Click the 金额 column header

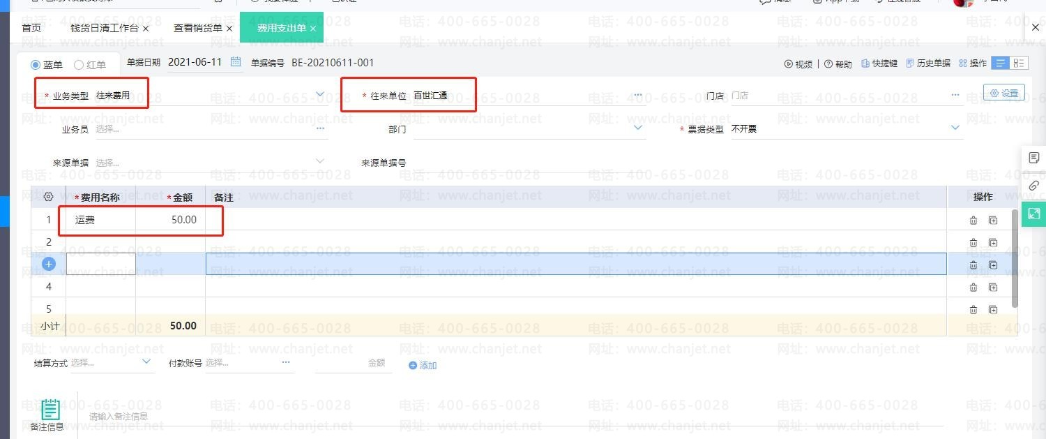pos(180,198)
